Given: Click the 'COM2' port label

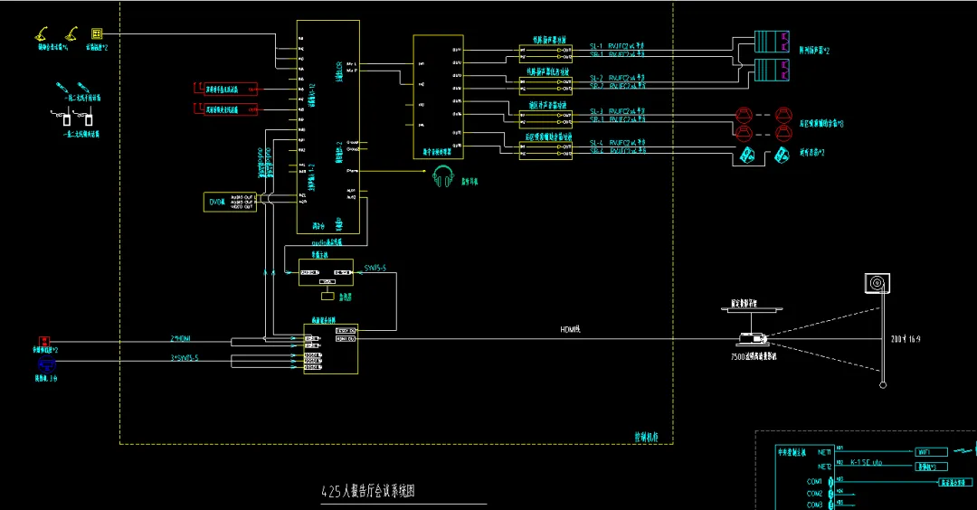Looking at the screenshot, I should pyautogui.click(x=814, y=494).
